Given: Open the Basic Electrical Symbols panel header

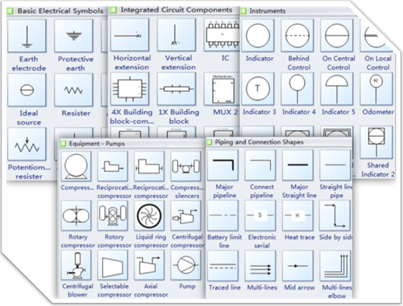Looking at the screenshot, I should point(59,11).
